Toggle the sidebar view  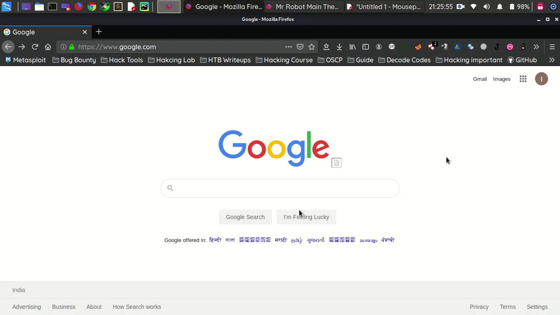pos(366,47)
